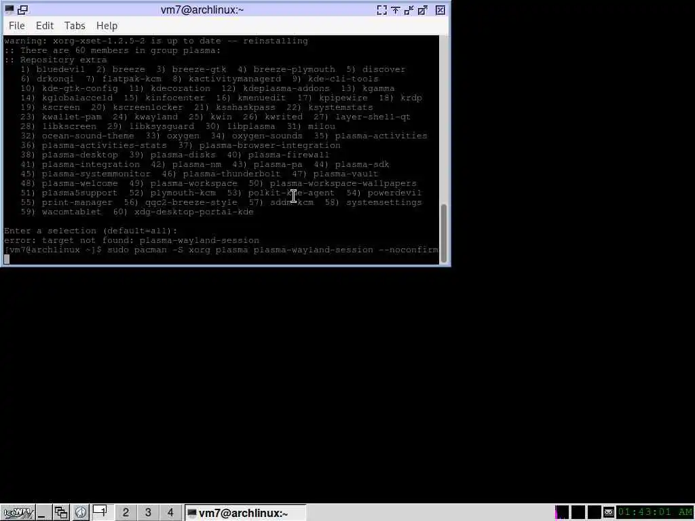695x521 pixels.
Task: Click package name 'plasma-workspace-wallpapers'
Action: pyautogui.click(x=343, y=183)
